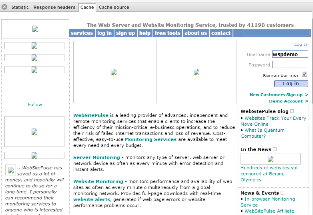The width and height of the screenshot is (313, 215).
Task: Switch to the Statistic tab
Action: coord(20,7)
